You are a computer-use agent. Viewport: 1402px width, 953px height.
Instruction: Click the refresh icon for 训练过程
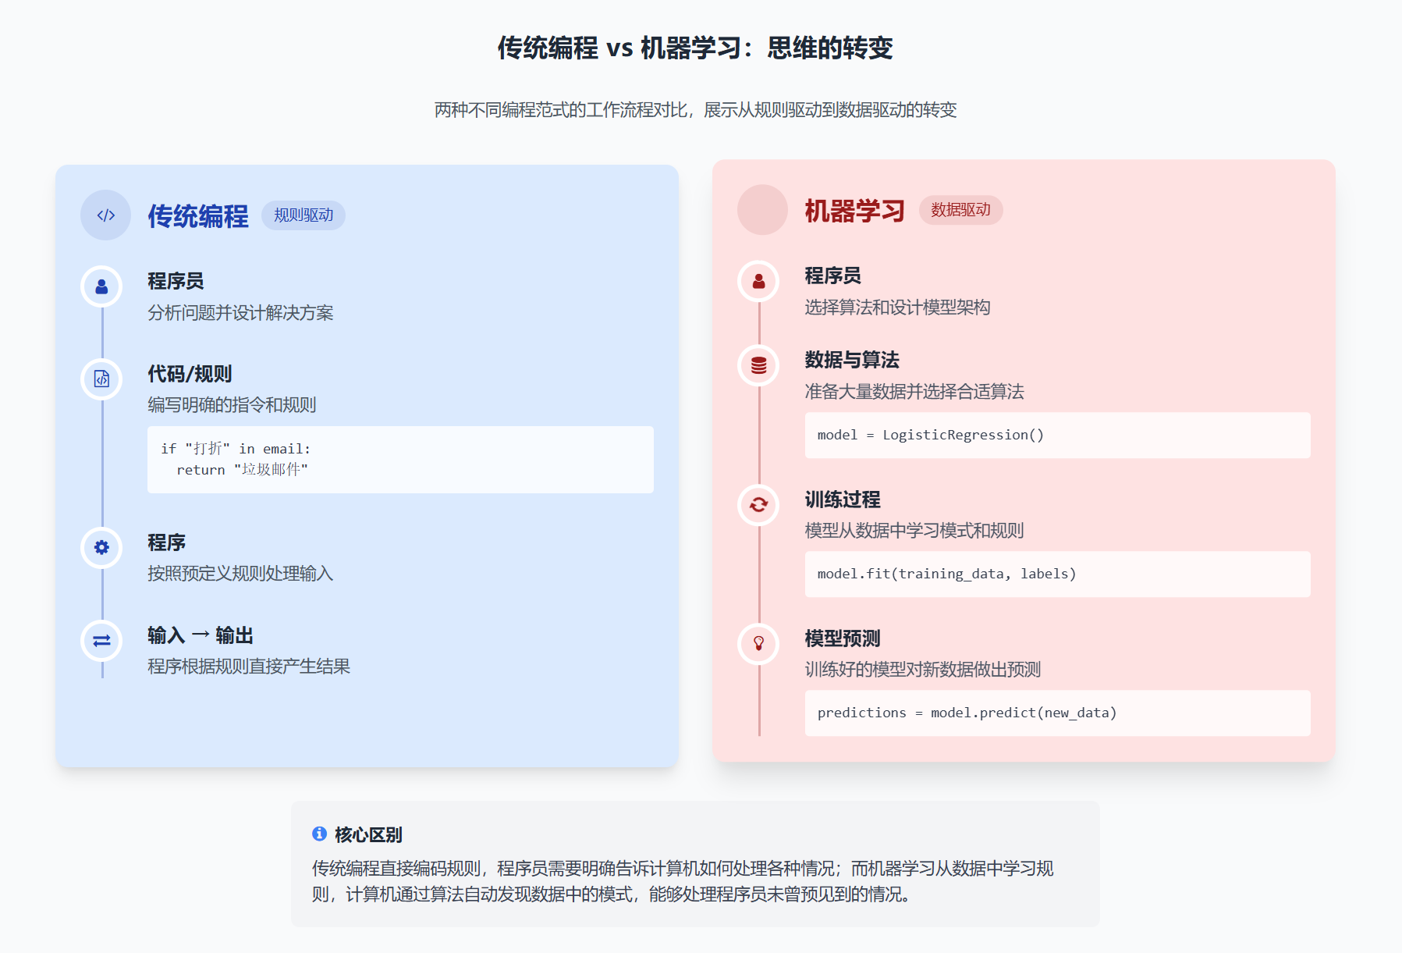pos(758,505)
